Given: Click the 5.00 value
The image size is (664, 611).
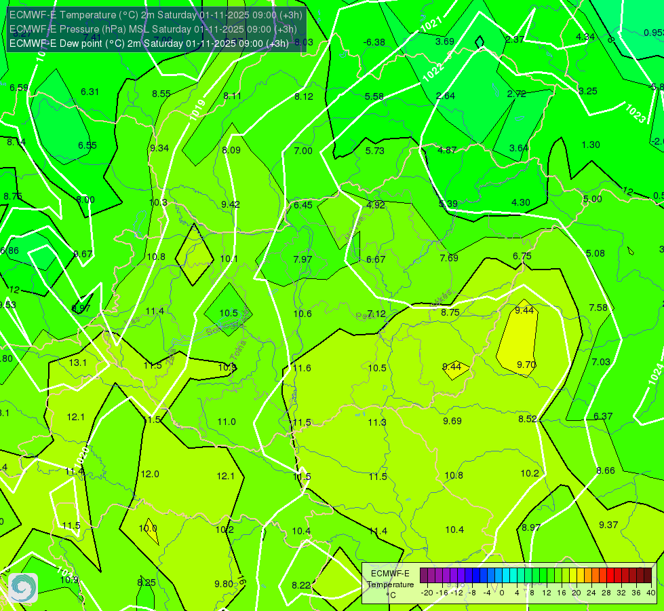Looking at the screenshot, I should [x=592, y=200].
